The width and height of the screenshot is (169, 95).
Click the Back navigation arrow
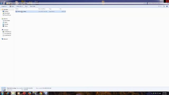pos(1,3)
